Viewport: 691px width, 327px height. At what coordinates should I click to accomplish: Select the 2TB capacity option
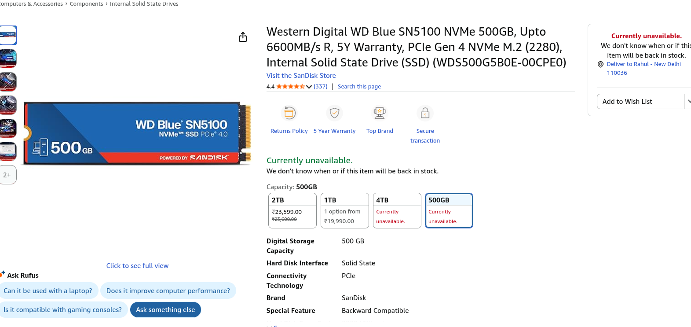(292, 210)
